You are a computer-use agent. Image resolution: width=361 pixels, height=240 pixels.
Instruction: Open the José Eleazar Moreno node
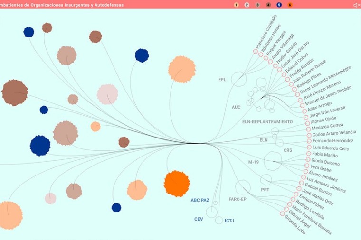[300, 100]
